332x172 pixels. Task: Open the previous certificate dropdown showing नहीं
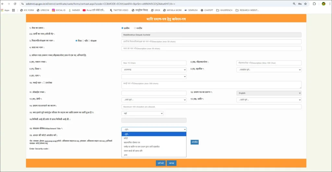142,113
